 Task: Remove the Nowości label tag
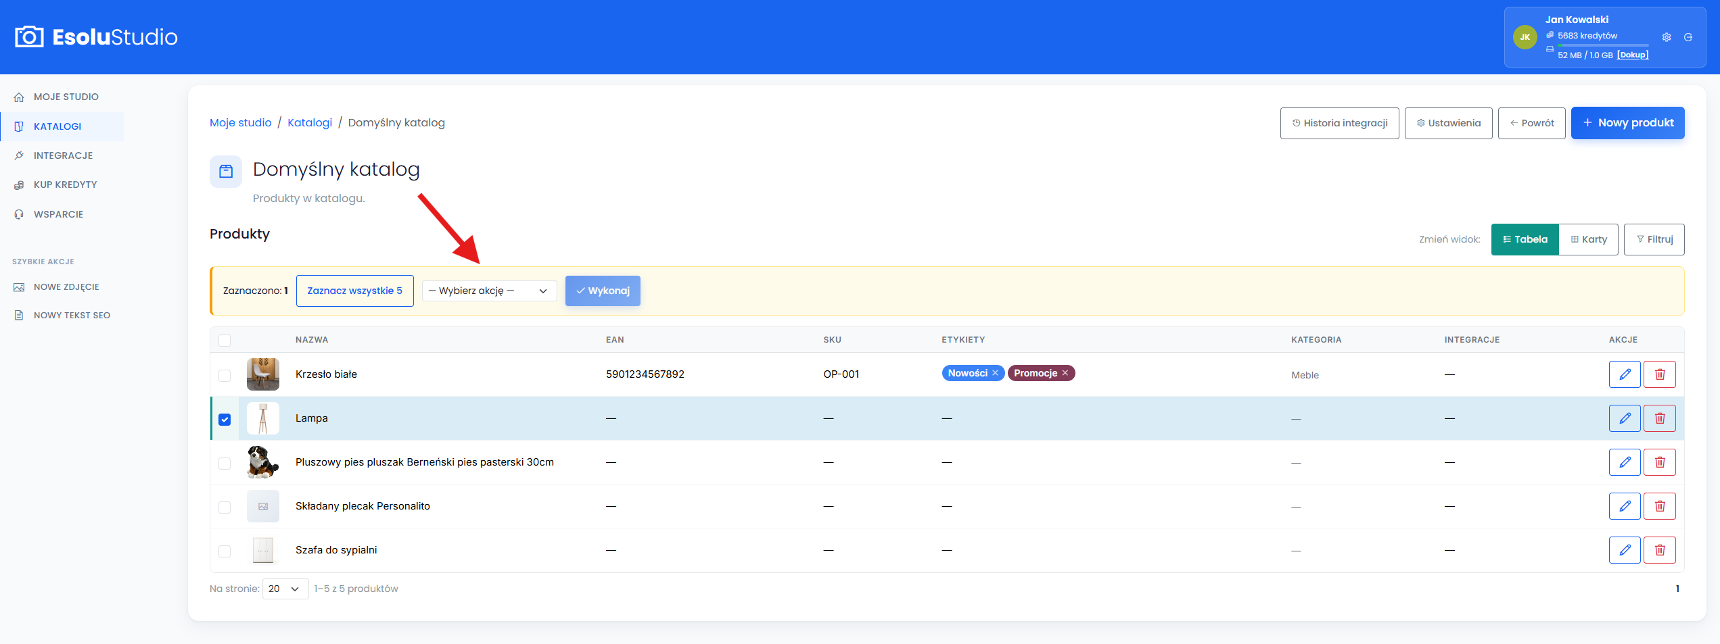click(995, 373)
